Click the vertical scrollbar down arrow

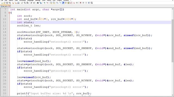pyautogui.click(x=172, y=95)
